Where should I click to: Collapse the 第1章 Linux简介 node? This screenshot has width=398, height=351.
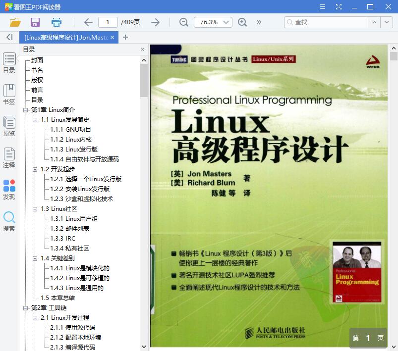(25, 110)
